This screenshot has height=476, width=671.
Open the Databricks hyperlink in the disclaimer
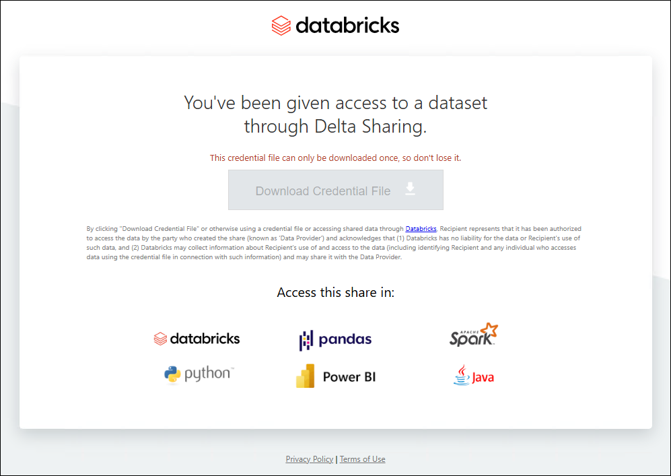click(x=421, y=229)
